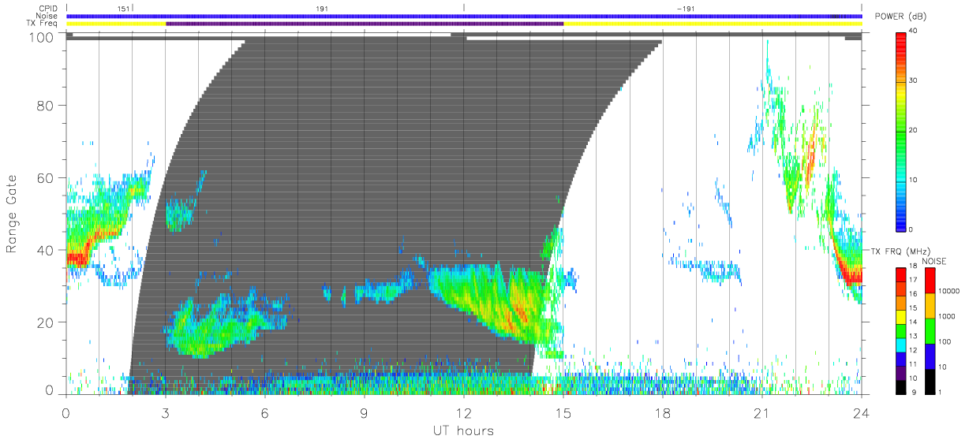The width and height of the screenshot is (969, 447).
Task: Click UT hours tick label '15'
Action: pos(563,412)
